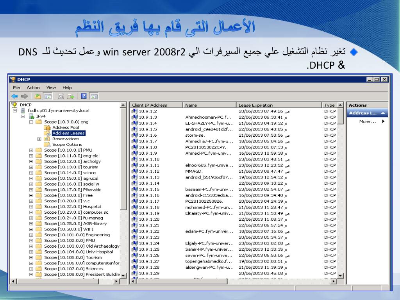Viewport: 400px width, 300px height.
Task: Click the DHCP title bar application icon
Action: [x=13, y=79]
